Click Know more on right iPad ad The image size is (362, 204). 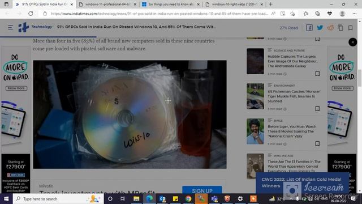pos(342,88)
